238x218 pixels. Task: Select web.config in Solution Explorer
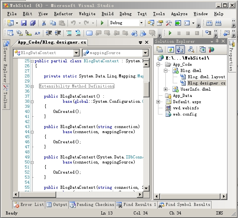pos(185,114)
